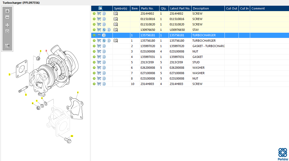Add WASHER 027100008 to cart
The width and height of the screenshot is (289, 161).
[99, 73]
